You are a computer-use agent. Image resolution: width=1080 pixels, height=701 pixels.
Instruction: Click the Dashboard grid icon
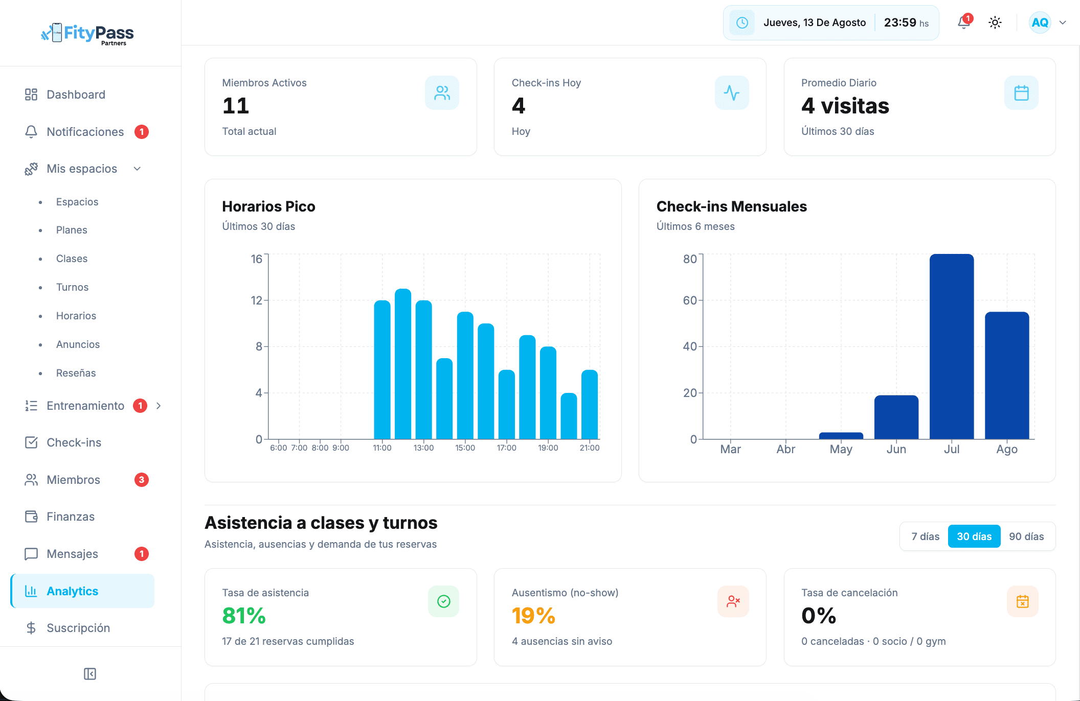31,95
